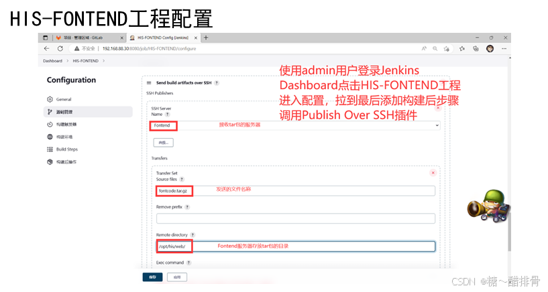Click the Read aloud icon
Screen dimensions: 548x292
(424, 49)
